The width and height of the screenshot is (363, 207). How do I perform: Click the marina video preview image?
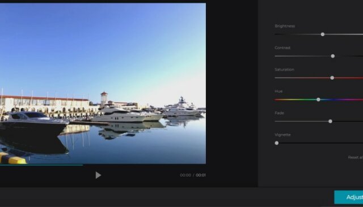click(x=103, y=84)
